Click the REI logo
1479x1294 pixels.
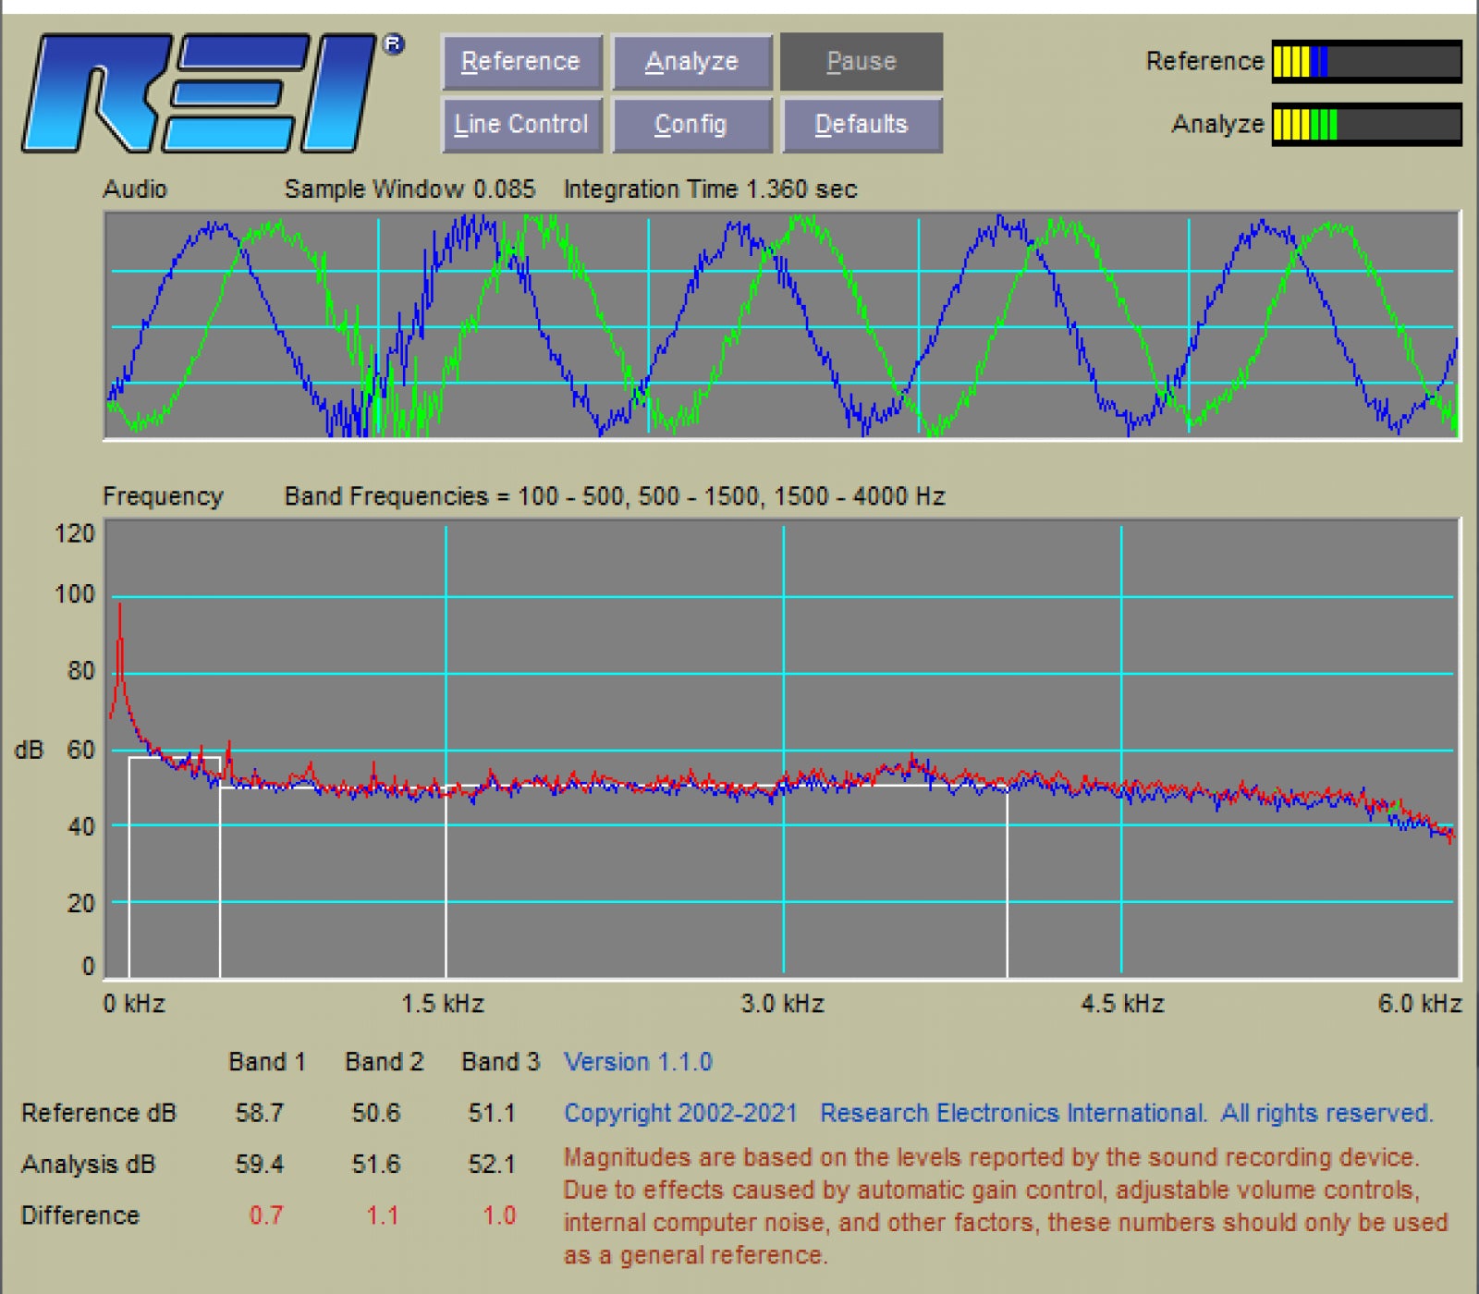(211, 92)
